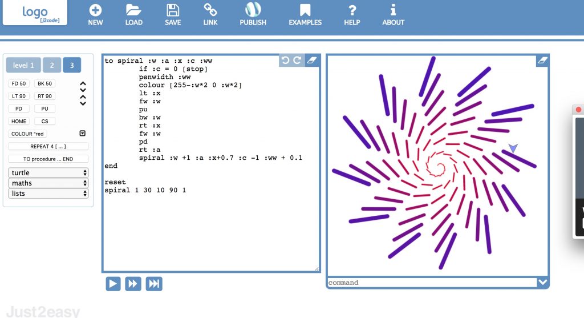Click the 'end' line in code
The height and width of the screenshot is (318, 584).
pyautogui.click(x=111, y=166)
